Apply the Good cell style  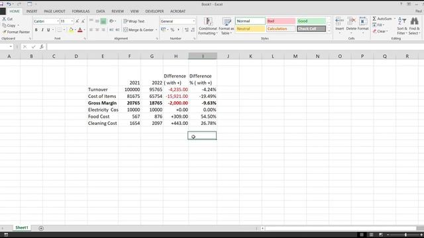click(x=311, y=21)
